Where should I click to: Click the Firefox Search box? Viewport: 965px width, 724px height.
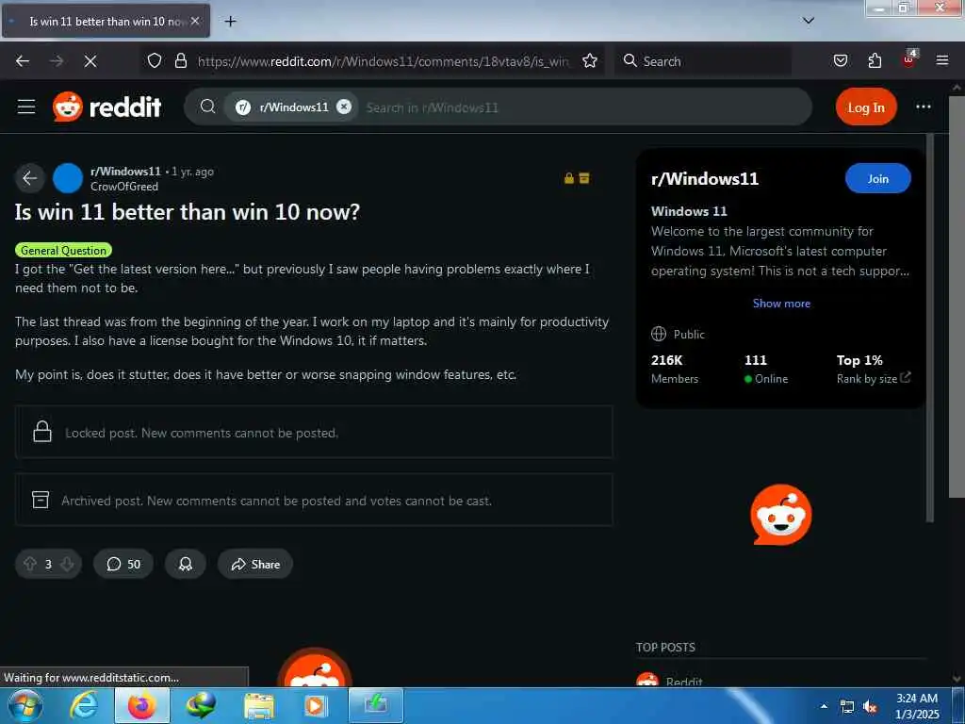(x=703, y=61)
